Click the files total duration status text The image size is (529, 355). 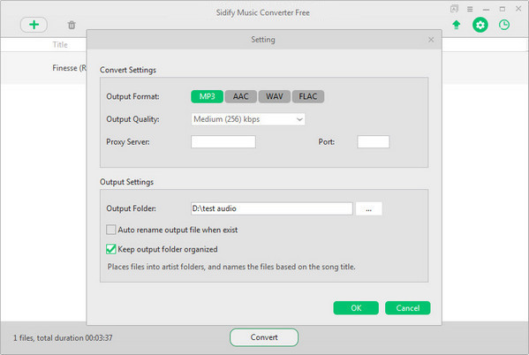tap(63, 338)
